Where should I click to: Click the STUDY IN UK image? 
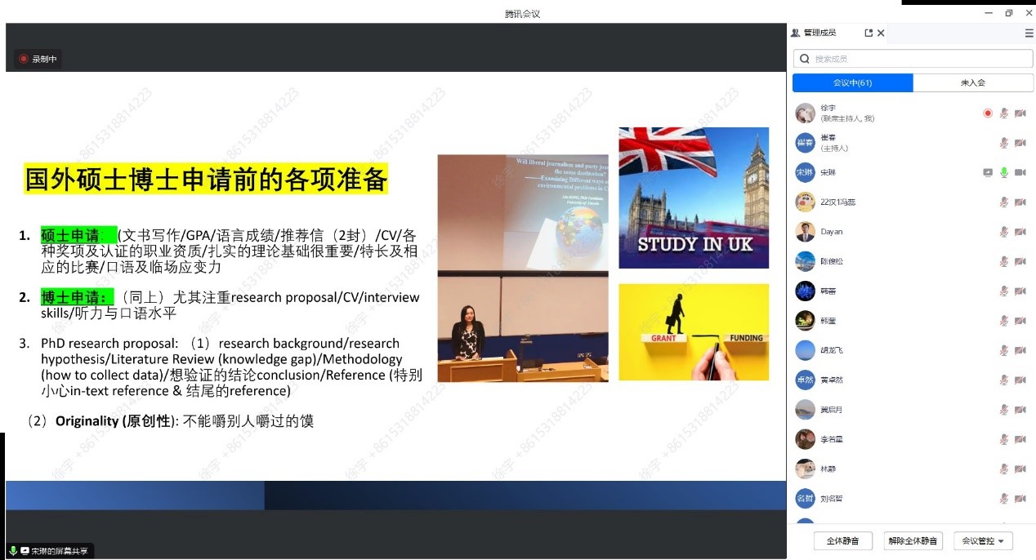coord(693,198)
